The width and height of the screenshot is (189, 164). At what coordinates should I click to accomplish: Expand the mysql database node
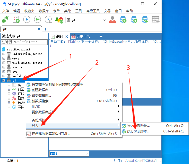tap(4, 58)
